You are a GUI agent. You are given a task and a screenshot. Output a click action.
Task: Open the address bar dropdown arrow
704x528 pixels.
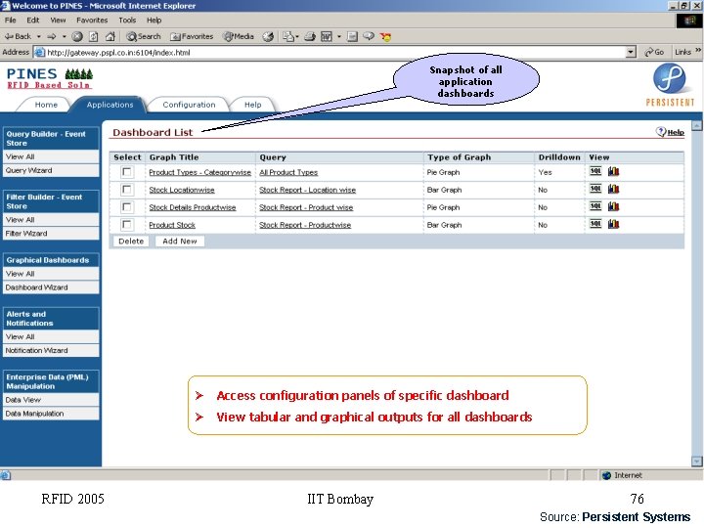pos(631,52)
